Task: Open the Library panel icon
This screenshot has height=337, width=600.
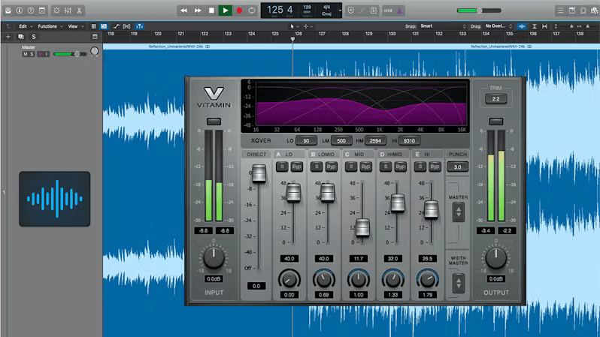Action: 8,11
